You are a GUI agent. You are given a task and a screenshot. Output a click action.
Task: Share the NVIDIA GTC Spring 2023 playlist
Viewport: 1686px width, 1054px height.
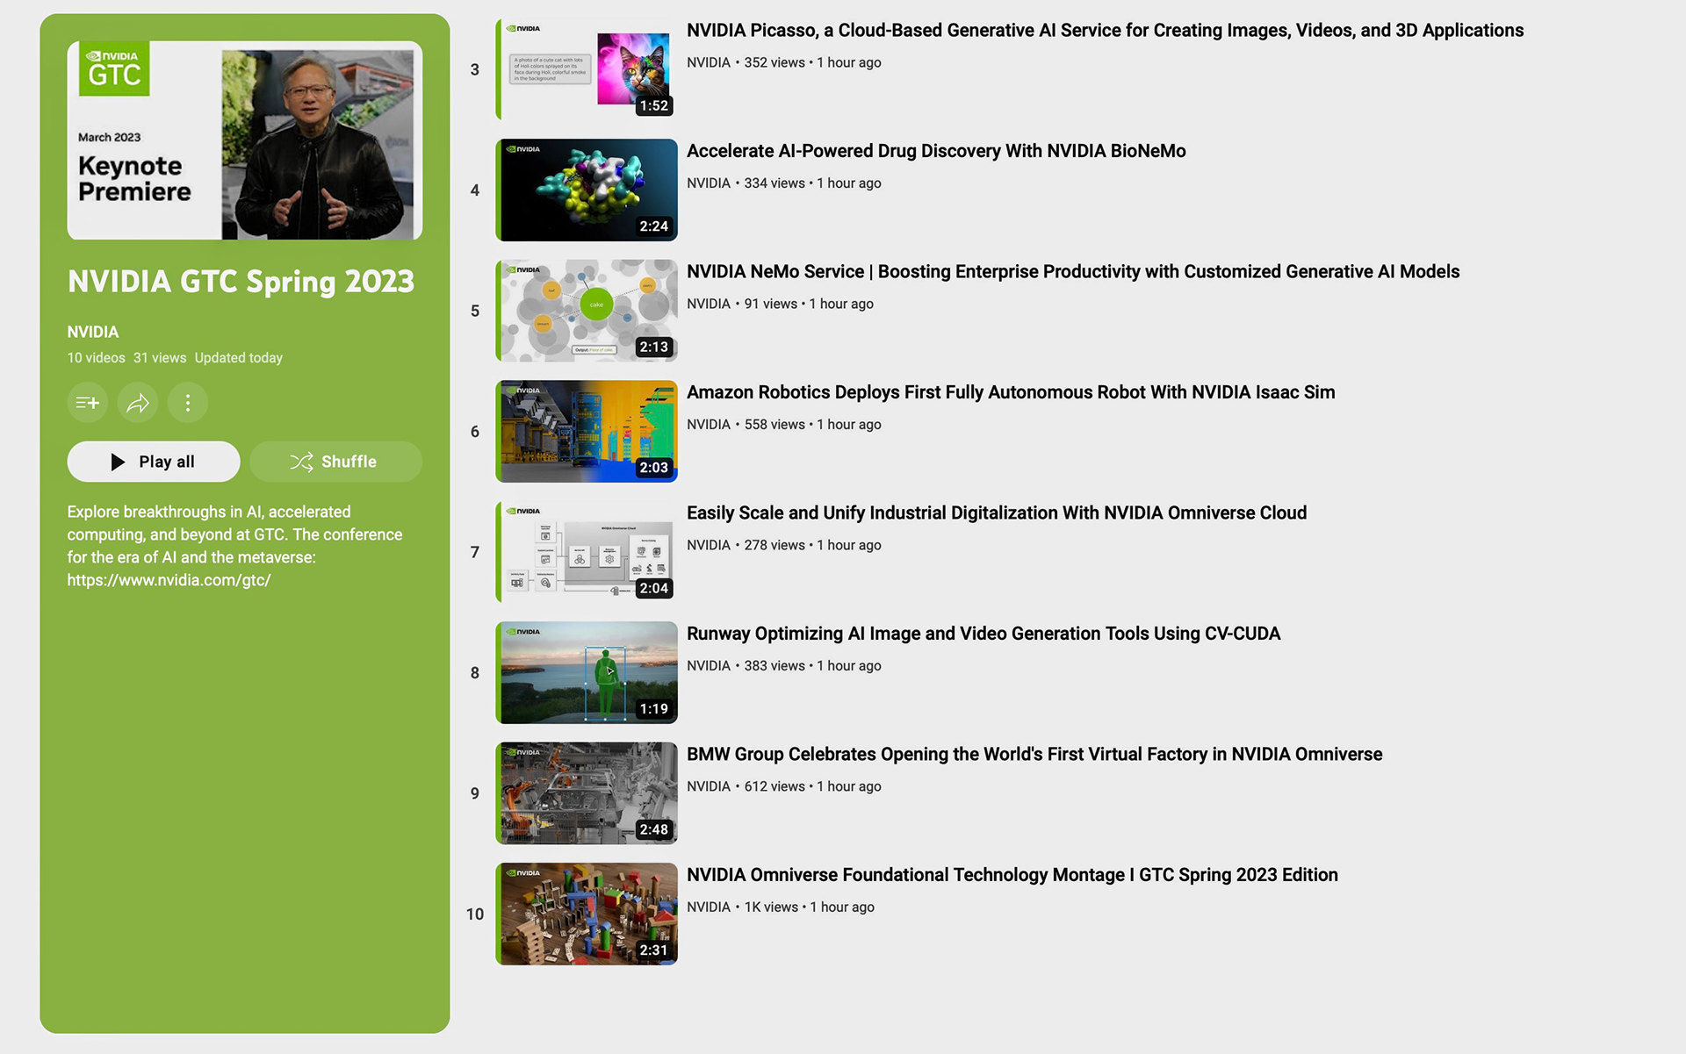point(138,403)
